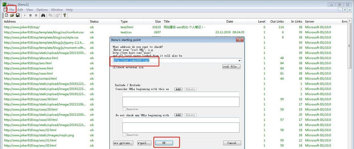Click OK in the starting point dialog
Screen dimensions: 354x149
[x=164, y=143]
